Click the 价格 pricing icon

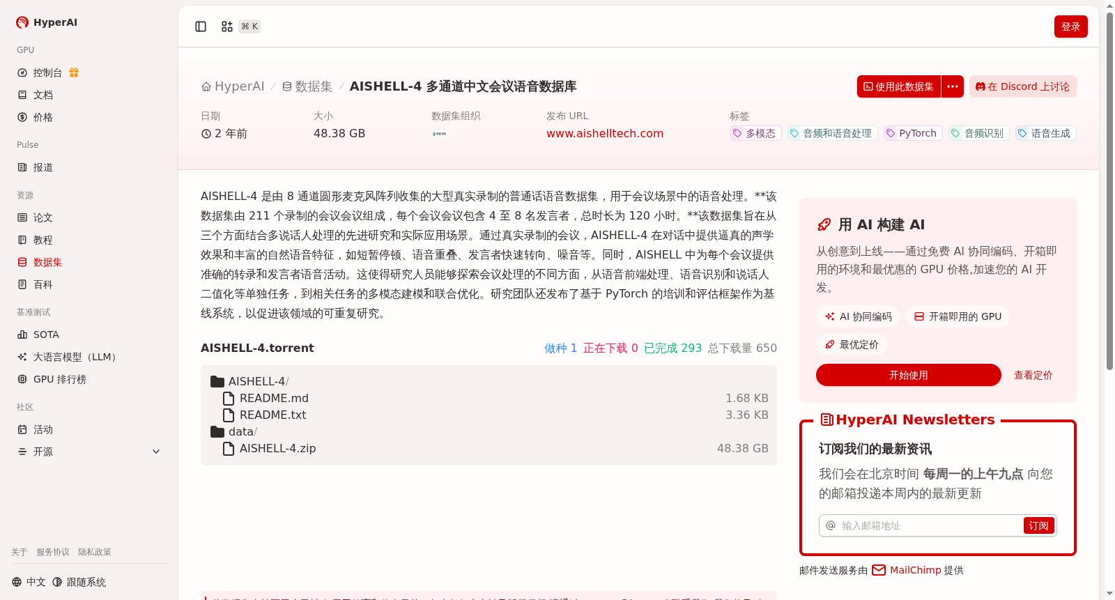pyautogui.click(x=22, y=117)
